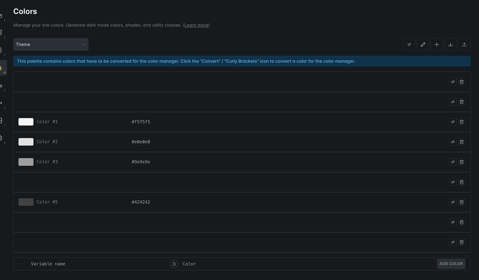Click the Color #5 name label
Screen dimensions: 479x280
coord(47,202)
